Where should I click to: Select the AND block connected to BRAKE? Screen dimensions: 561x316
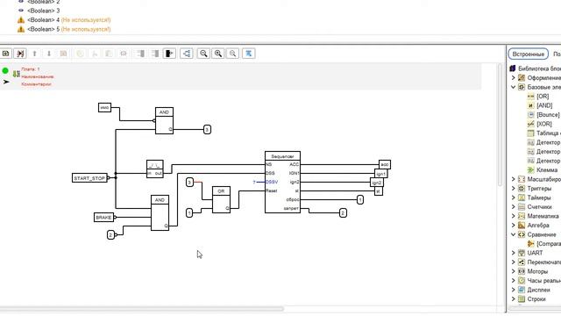click(160, 212)
